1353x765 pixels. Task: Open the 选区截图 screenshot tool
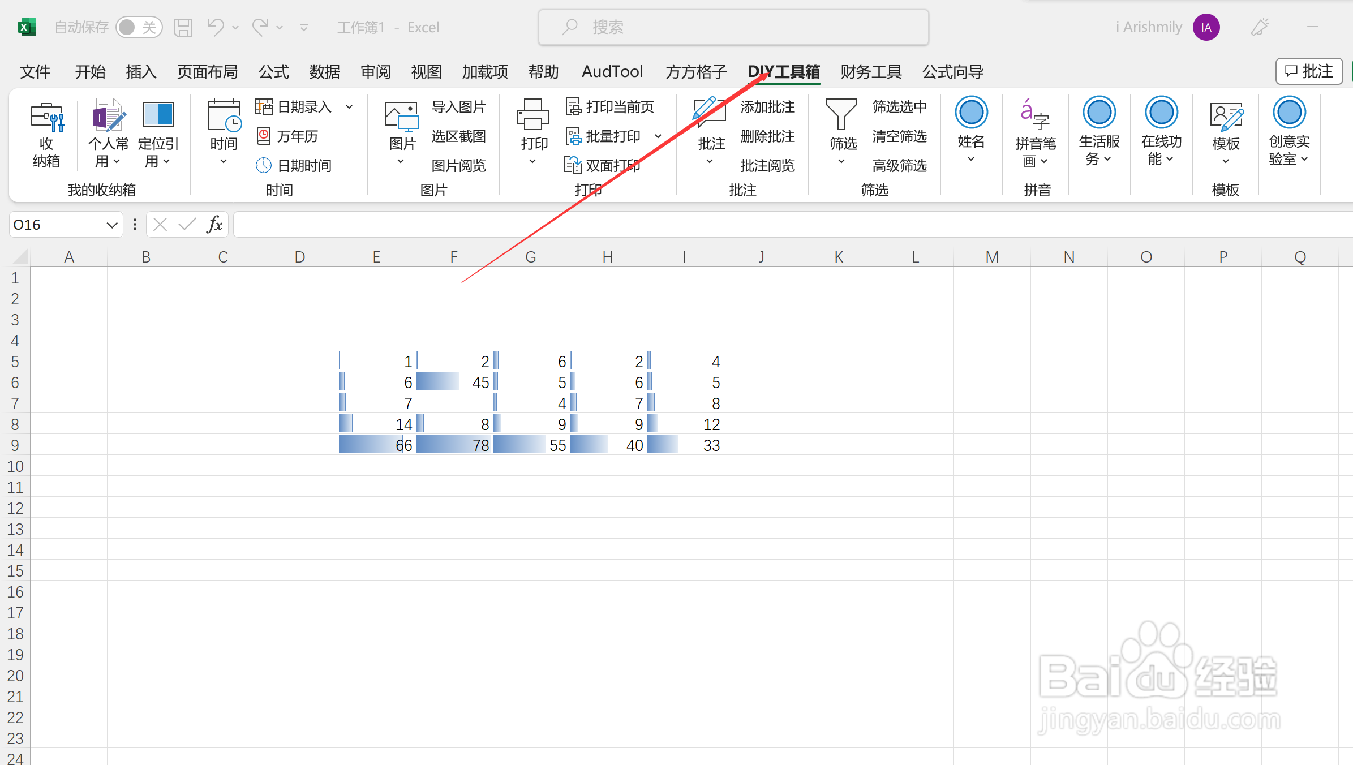point(458,136)
